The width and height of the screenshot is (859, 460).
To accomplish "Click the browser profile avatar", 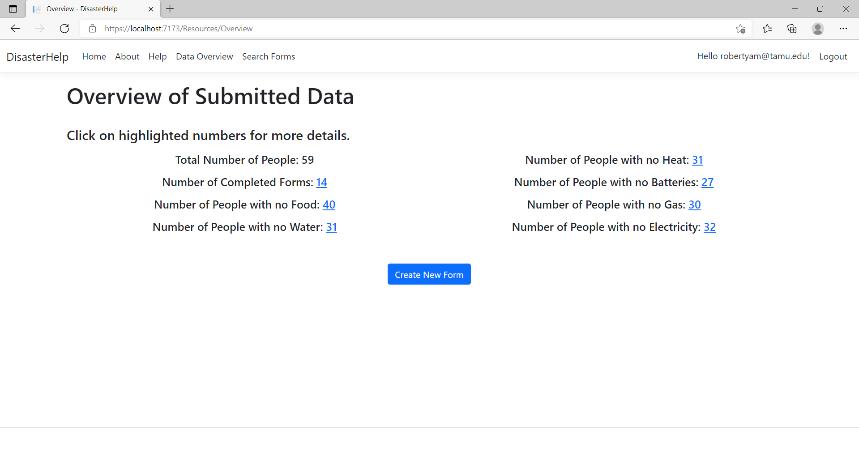I will 818,29.
